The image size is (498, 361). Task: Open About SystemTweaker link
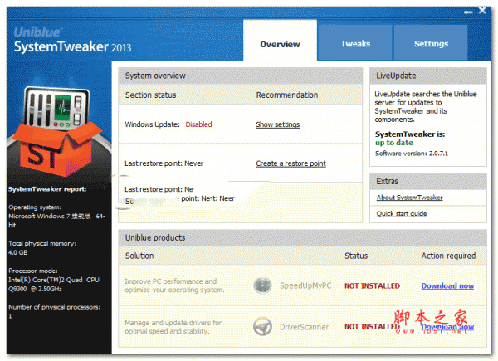point(410,198)
